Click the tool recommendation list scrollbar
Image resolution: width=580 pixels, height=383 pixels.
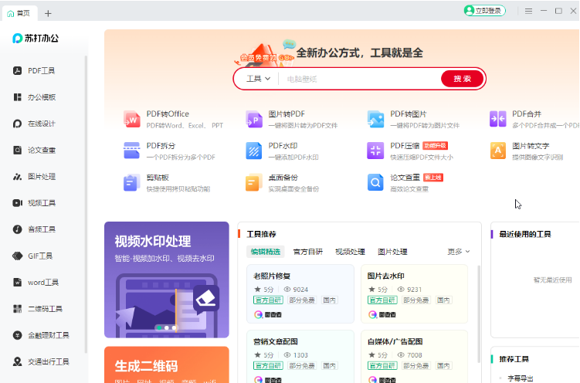click(480, 314)
